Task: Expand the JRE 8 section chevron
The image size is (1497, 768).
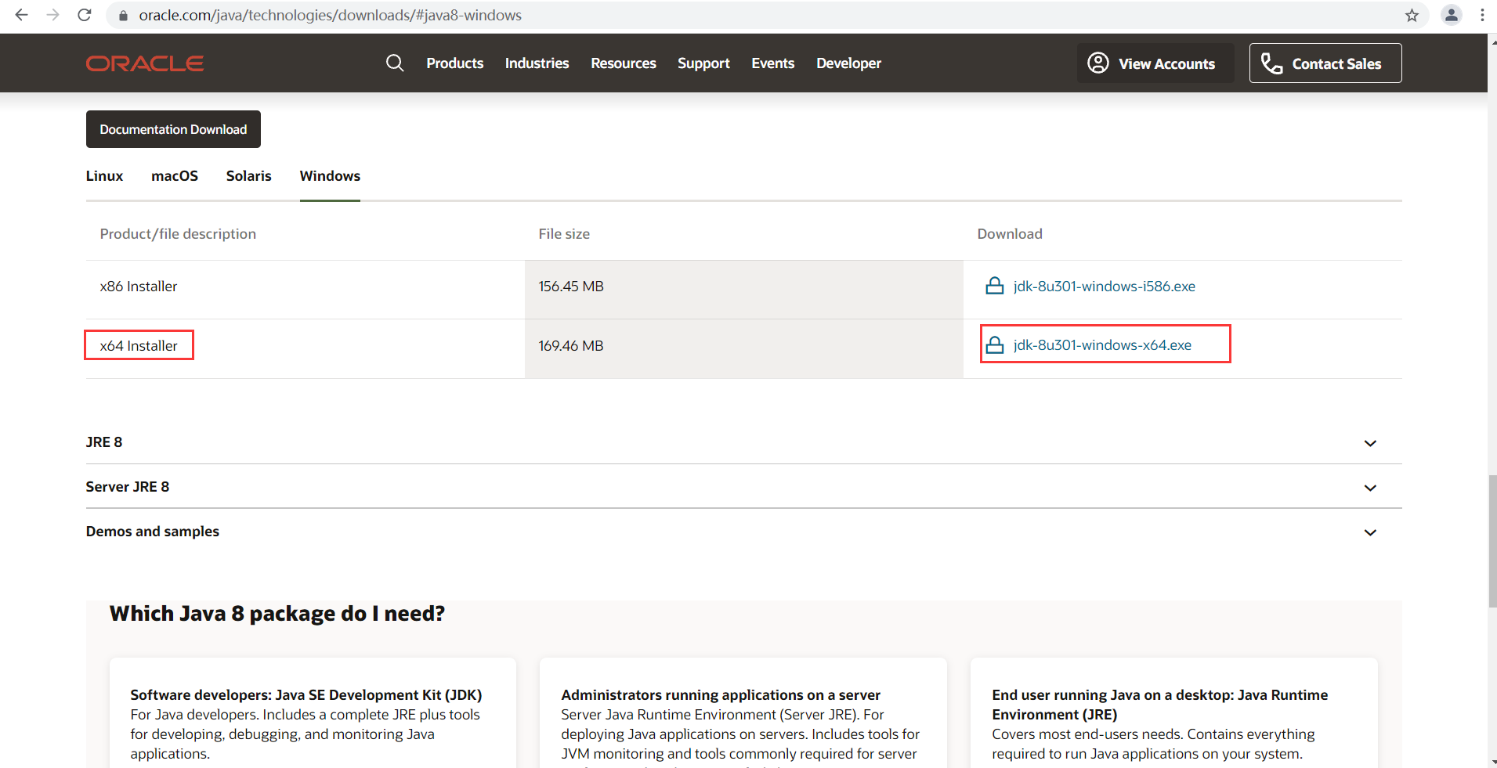Action: 1370,443
